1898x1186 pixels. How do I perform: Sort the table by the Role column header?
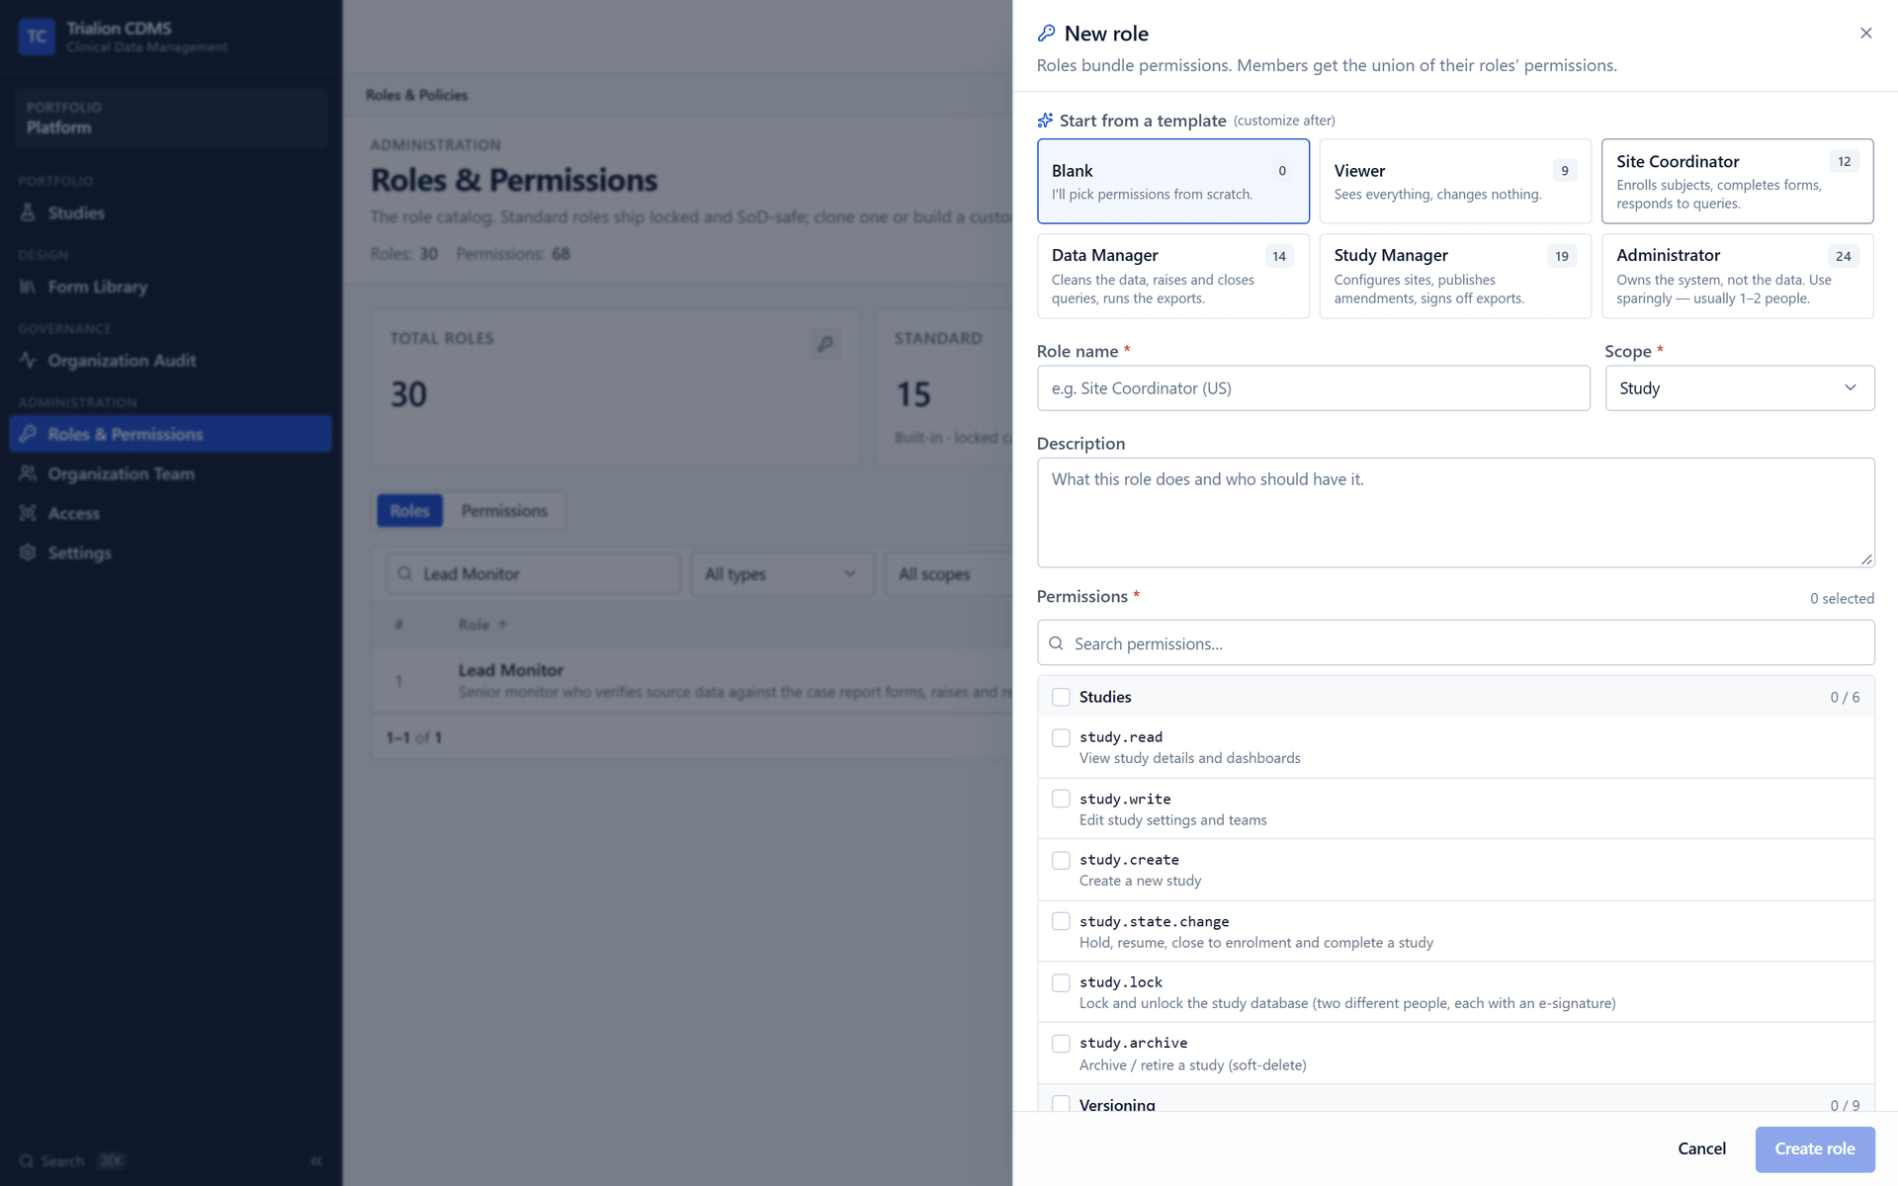point(482,625)
